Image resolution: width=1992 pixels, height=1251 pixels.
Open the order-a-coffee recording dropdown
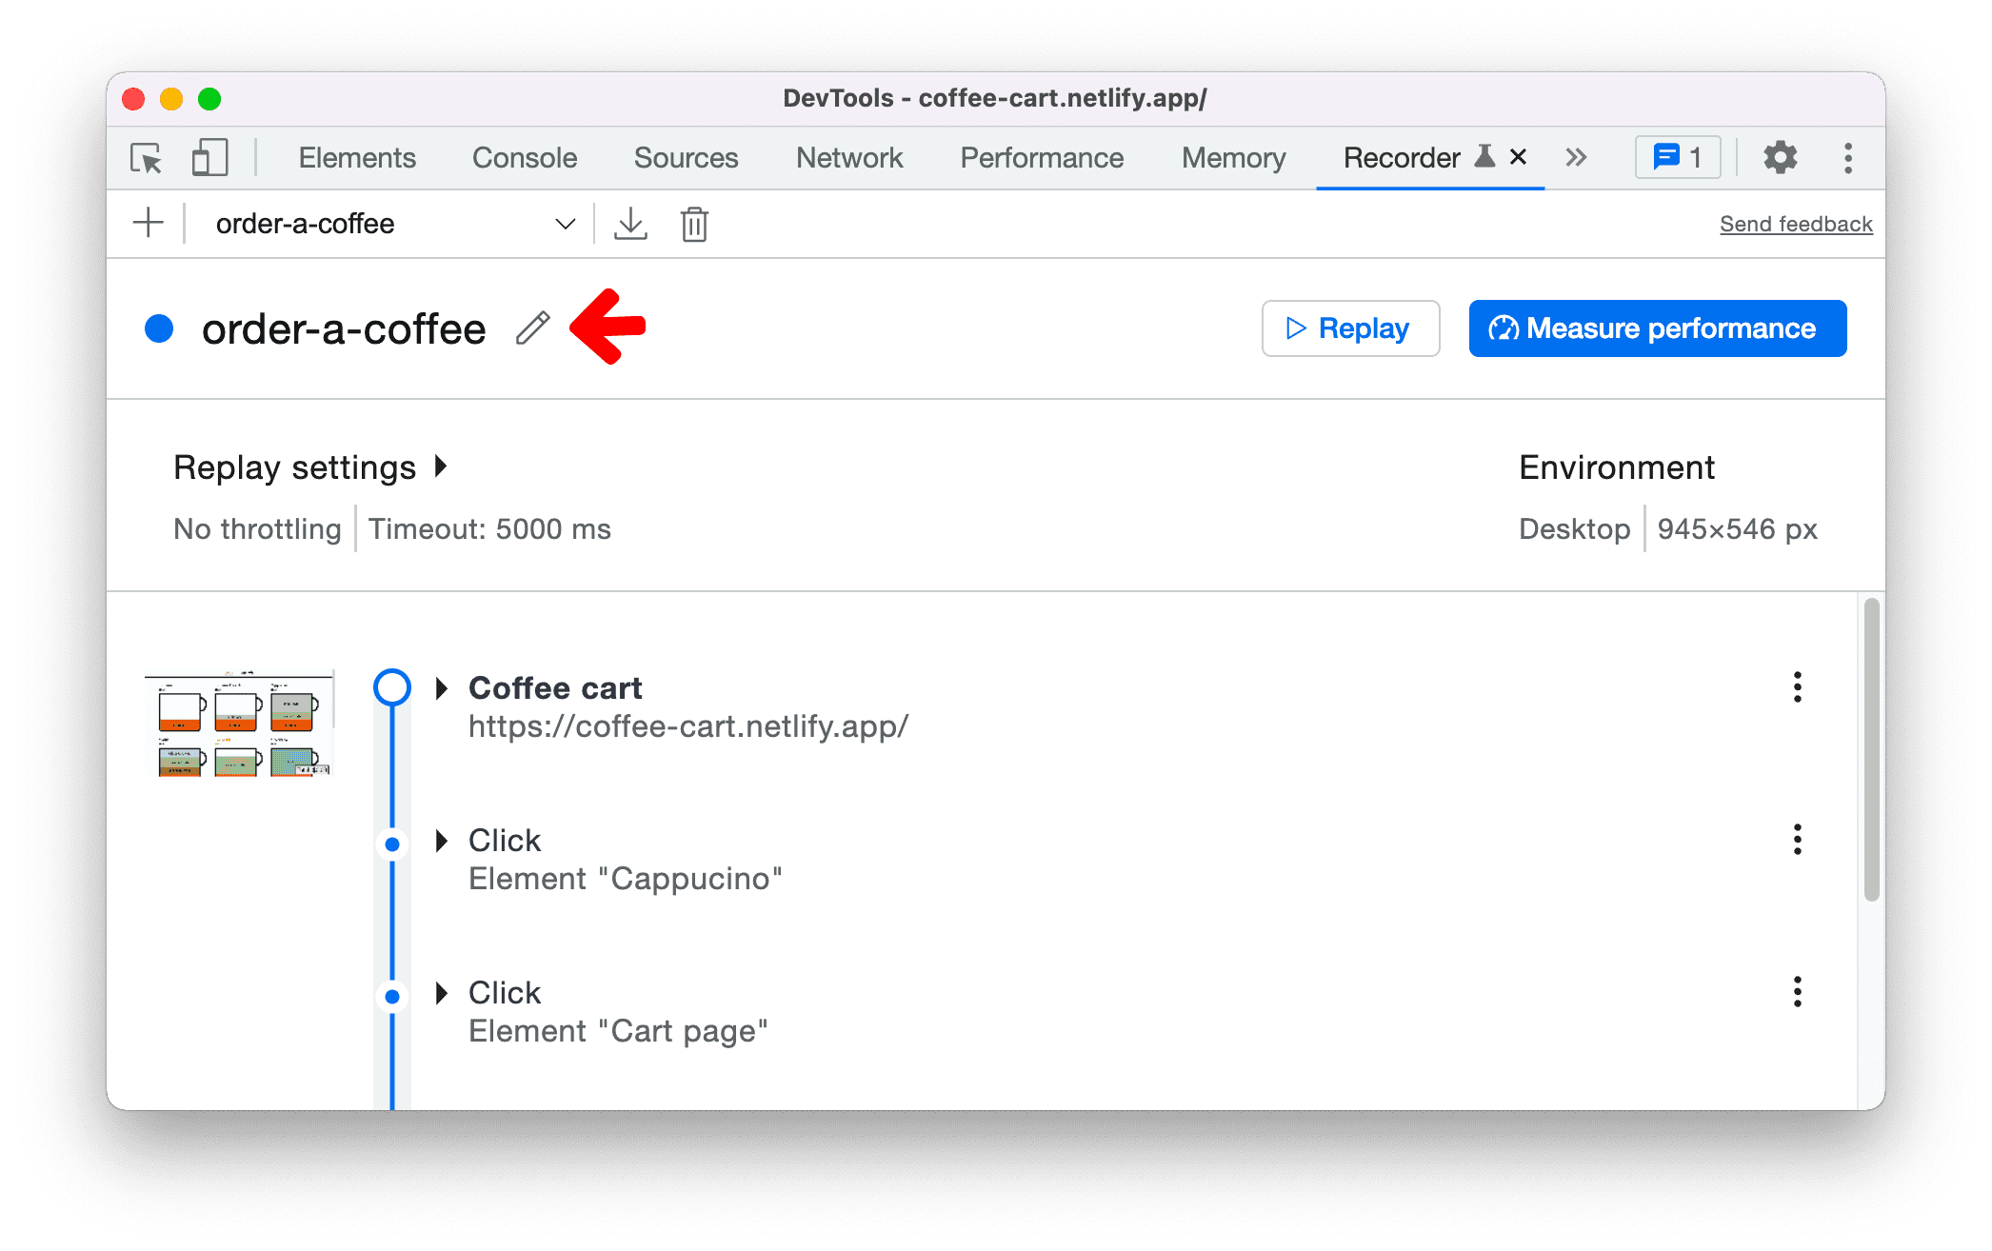pyautogui.click(x=562, y=225)
